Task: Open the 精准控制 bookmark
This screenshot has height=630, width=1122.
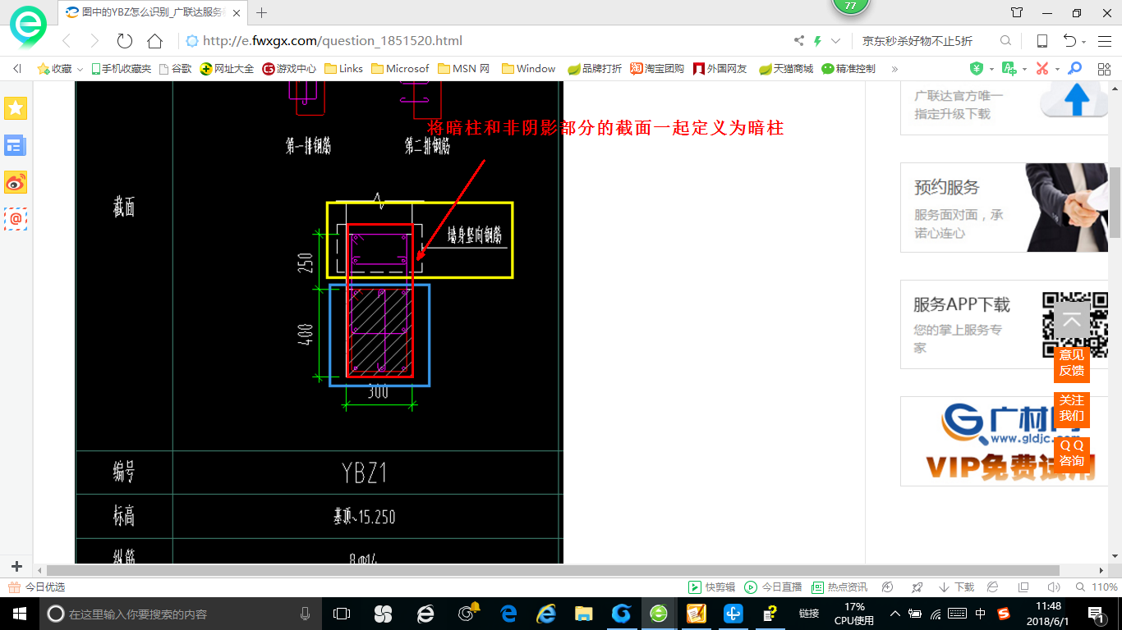Action: tap(848, 69)
